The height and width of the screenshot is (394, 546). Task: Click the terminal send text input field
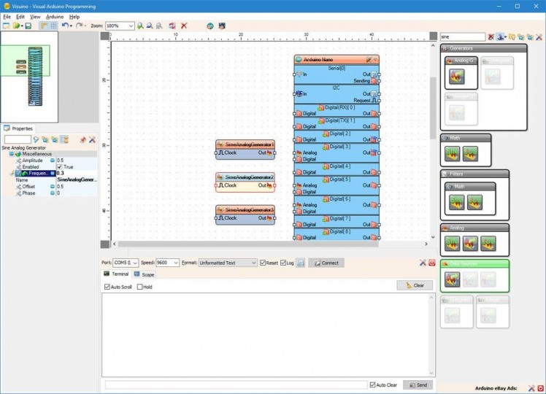(x=236, y=385)
